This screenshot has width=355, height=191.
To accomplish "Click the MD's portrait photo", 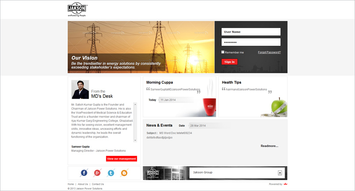I will coord(80,89).
